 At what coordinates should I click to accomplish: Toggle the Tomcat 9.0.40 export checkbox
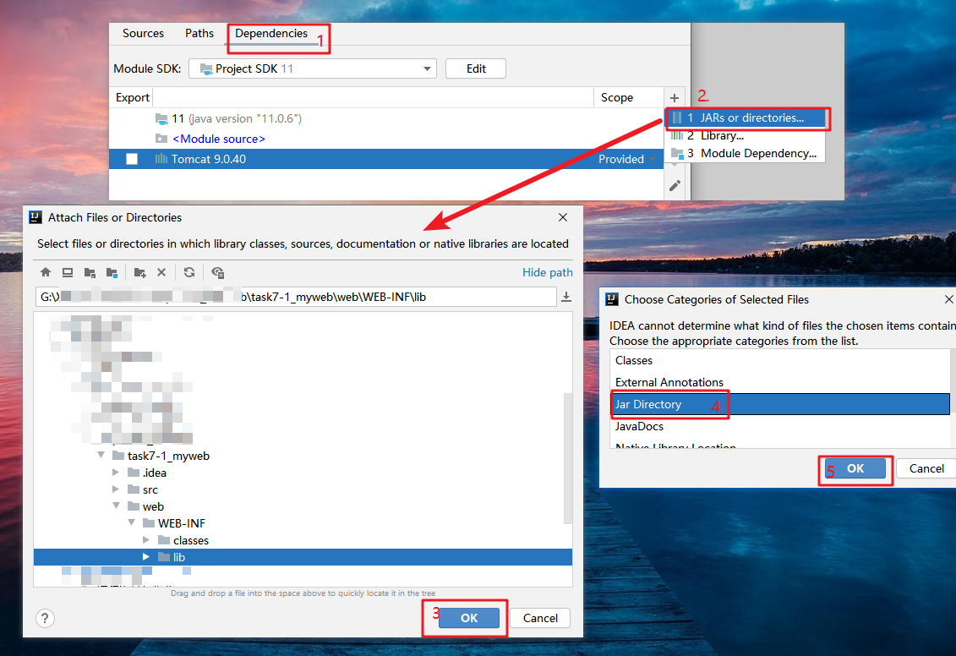click(132, 159)
